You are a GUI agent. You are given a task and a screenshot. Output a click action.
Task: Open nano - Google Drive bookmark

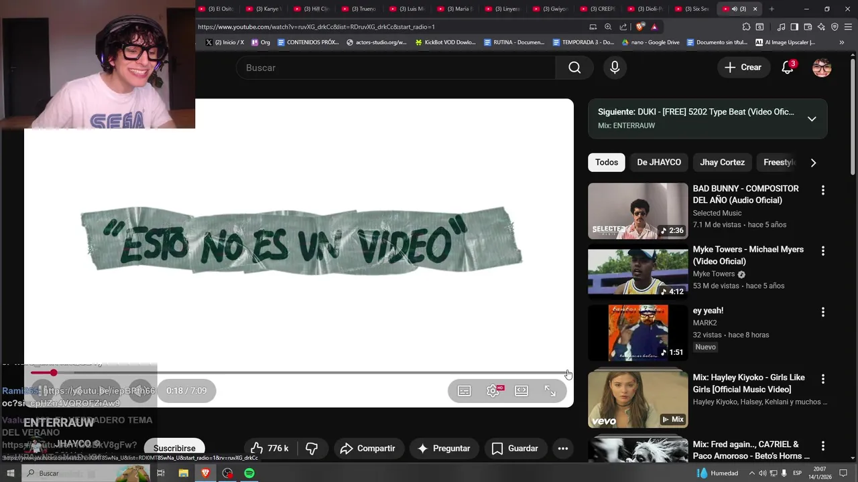(x=651, y=42)
